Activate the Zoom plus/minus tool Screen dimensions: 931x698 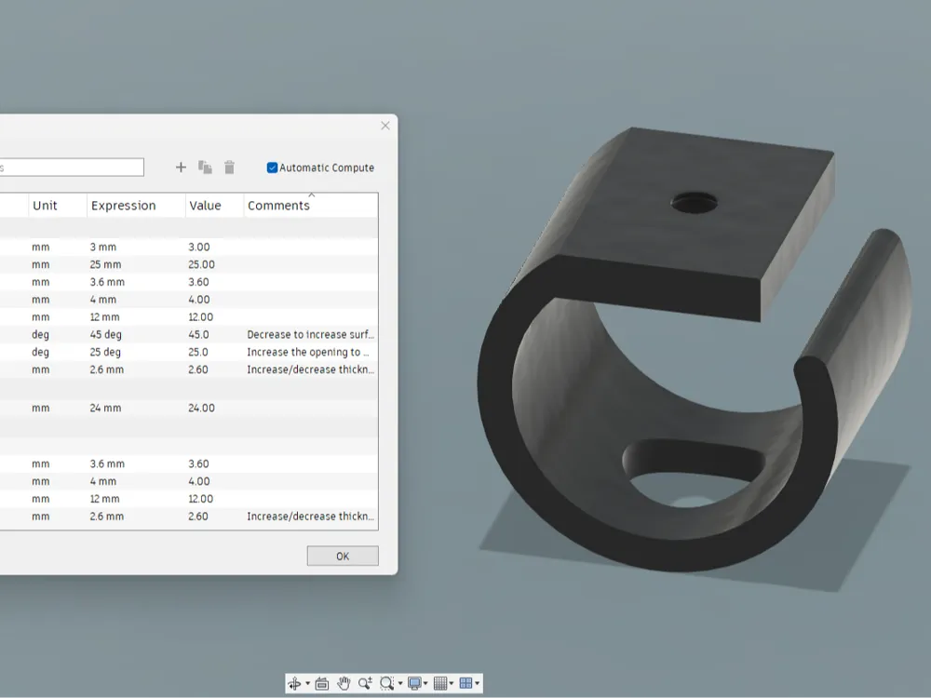(365, 683)
